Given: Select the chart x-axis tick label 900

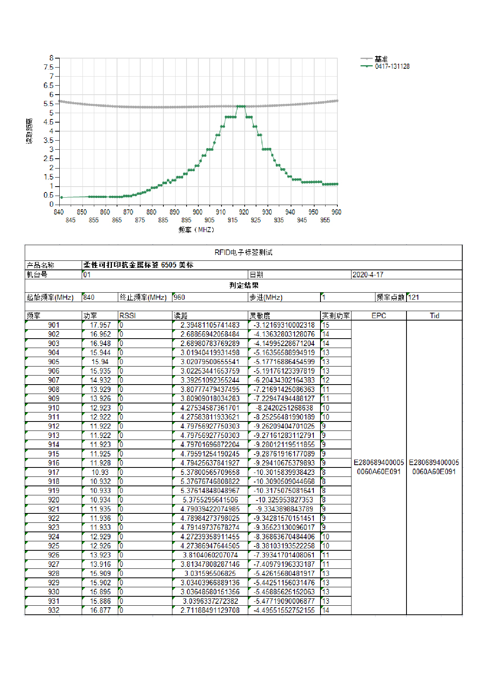Looking at the screenshot, I should point(198,212).
